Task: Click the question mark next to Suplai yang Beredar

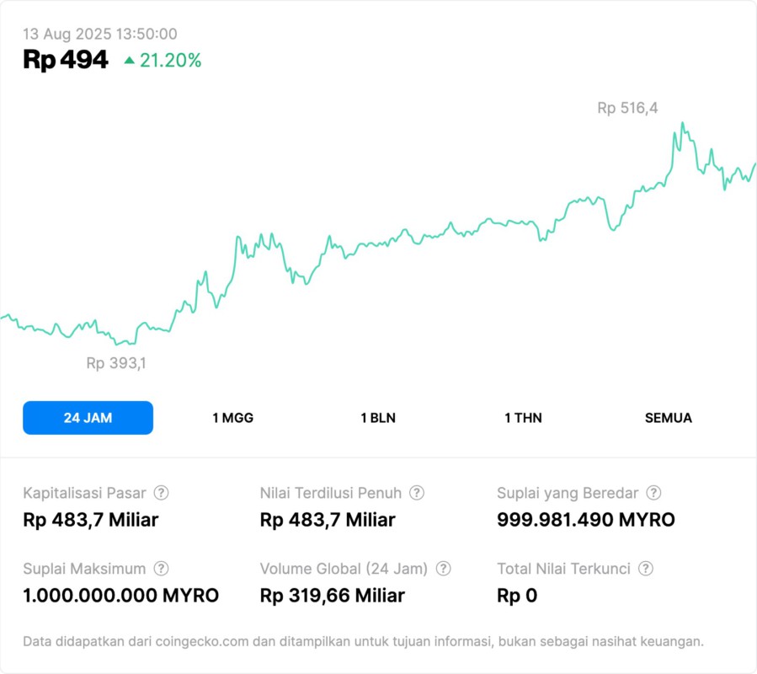Action: pos(653,493)
